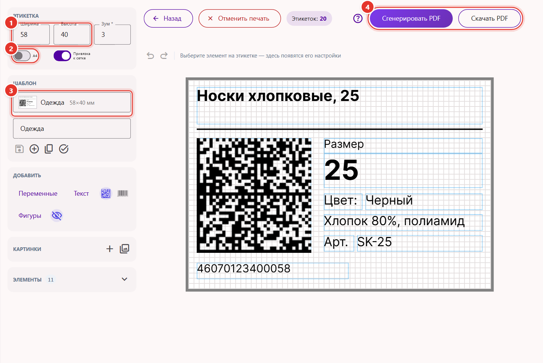Expand the Элементы section chevron
The width and height of the screenshot is (543, 363).
coord(125,279)
